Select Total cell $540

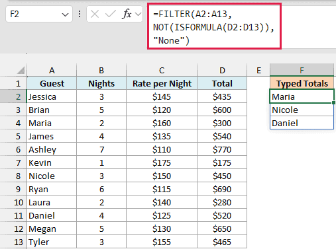[x=222, y=136]
